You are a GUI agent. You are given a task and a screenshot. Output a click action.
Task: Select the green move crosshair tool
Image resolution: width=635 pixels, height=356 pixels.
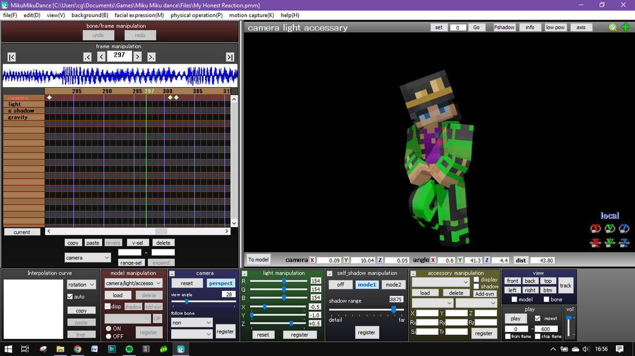pos(625,27)
